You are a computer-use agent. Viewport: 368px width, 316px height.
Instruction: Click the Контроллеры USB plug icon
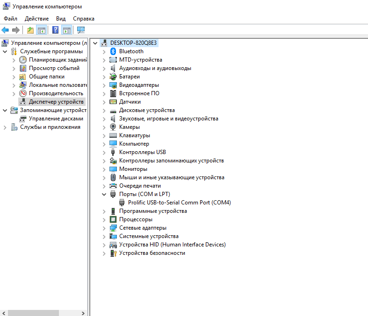[x=113, y=152]
